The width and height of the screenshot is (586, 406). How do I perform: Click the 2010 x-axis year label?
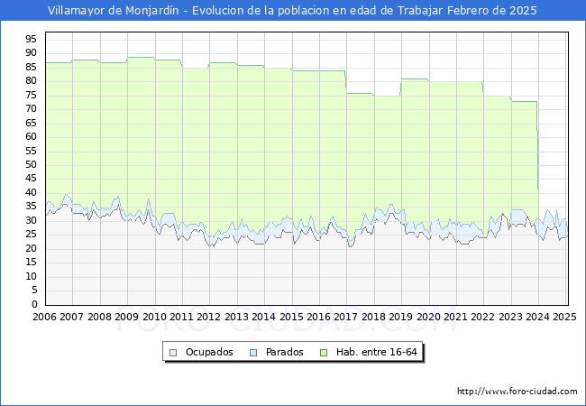[154, 317]
